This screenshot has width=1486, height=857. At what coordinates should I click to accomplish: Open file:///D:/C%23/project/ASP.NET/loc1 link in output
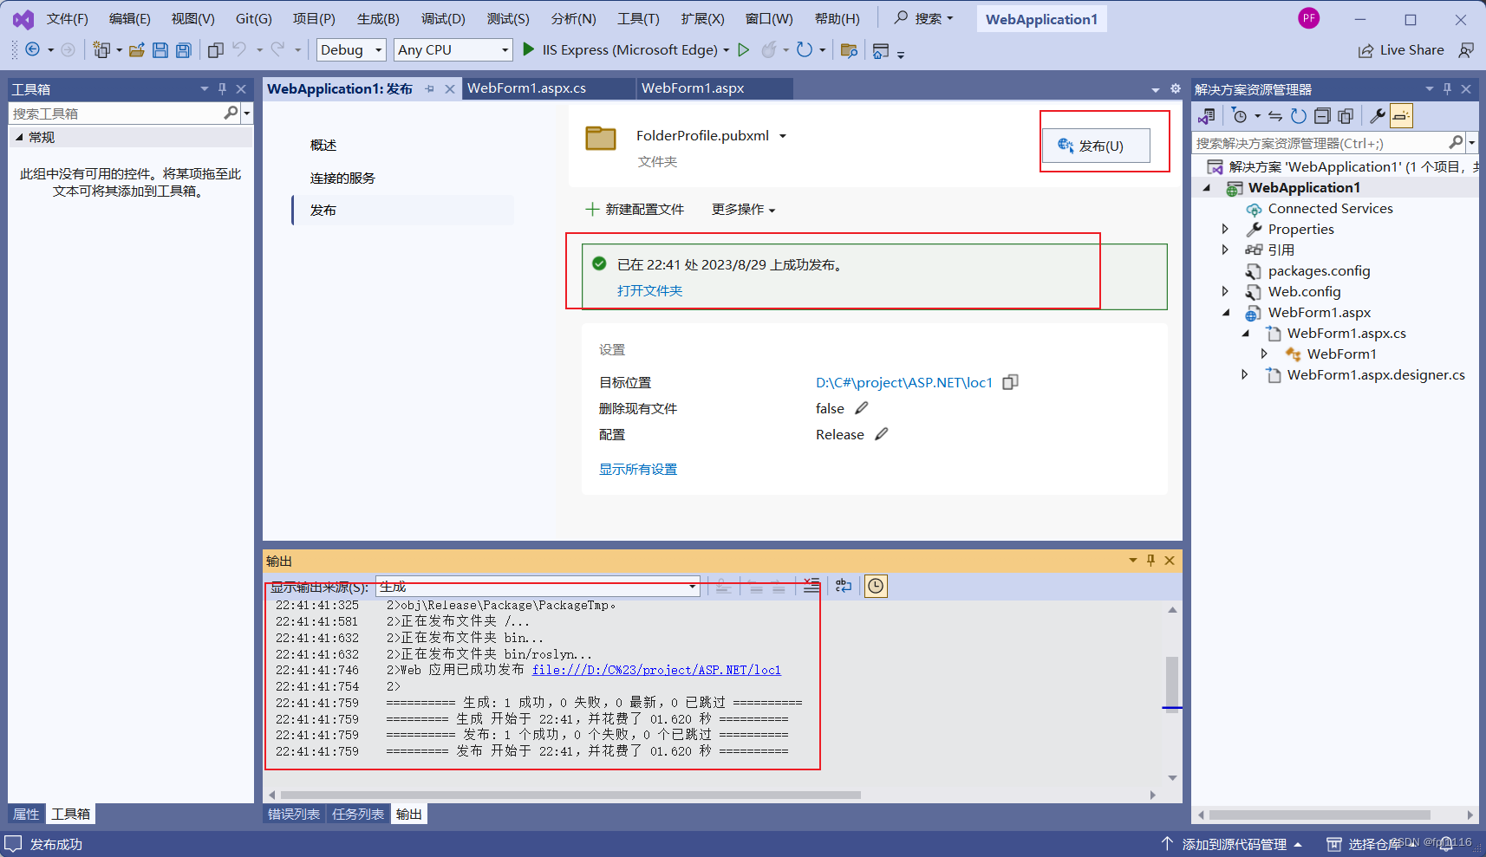coord(656,670)
